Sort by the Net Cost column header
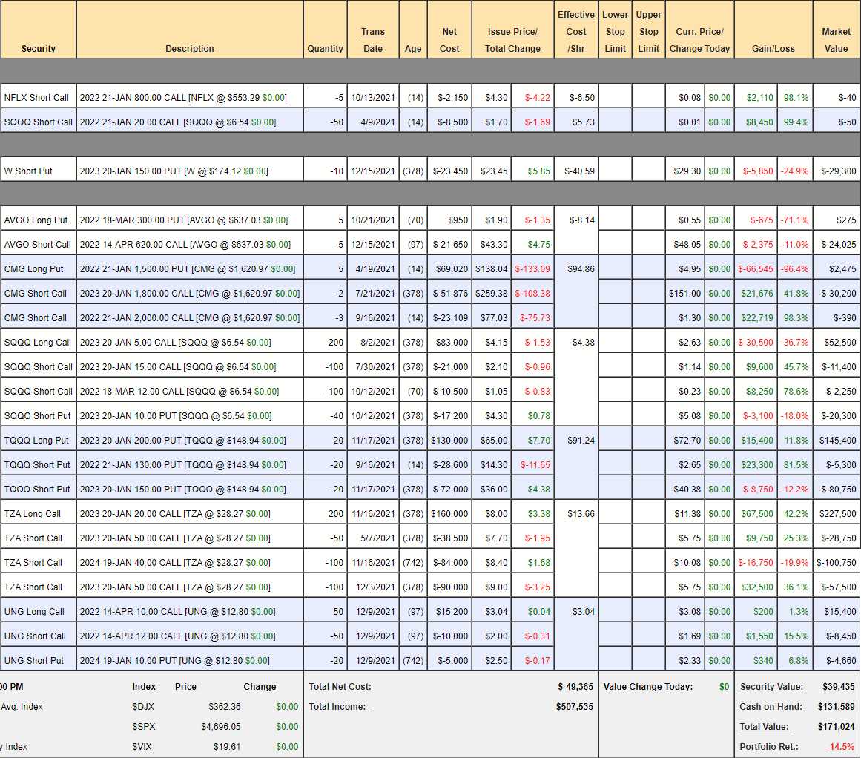This screenshot has width=861, height=758. [x=449, y=40]
